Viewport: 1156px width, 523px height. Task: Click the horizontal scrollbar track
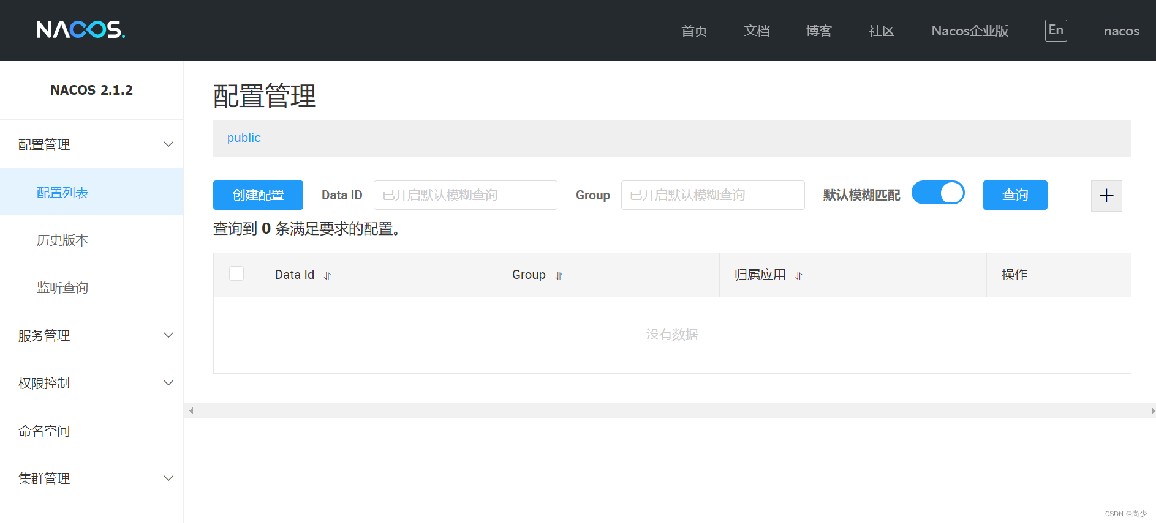671,410
